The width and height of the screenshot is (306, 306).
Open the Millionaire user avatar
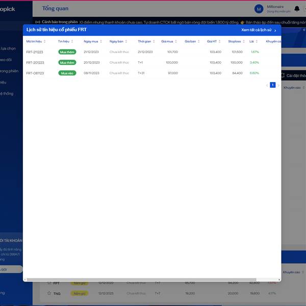pyautogui.click(x=259, y=9)
